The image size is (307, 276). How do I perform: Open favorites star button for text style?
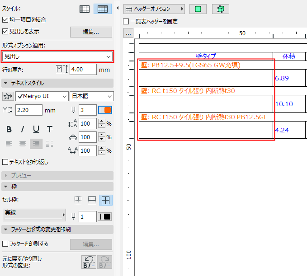pyautogui.click(x=8, y=96)
